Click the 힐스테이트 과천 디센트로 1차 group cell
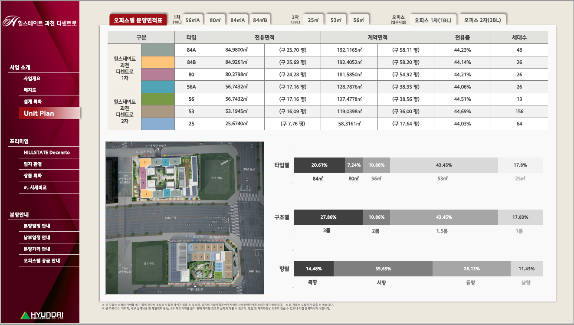This screenshot has height=325, width=574. coord(125,68)
